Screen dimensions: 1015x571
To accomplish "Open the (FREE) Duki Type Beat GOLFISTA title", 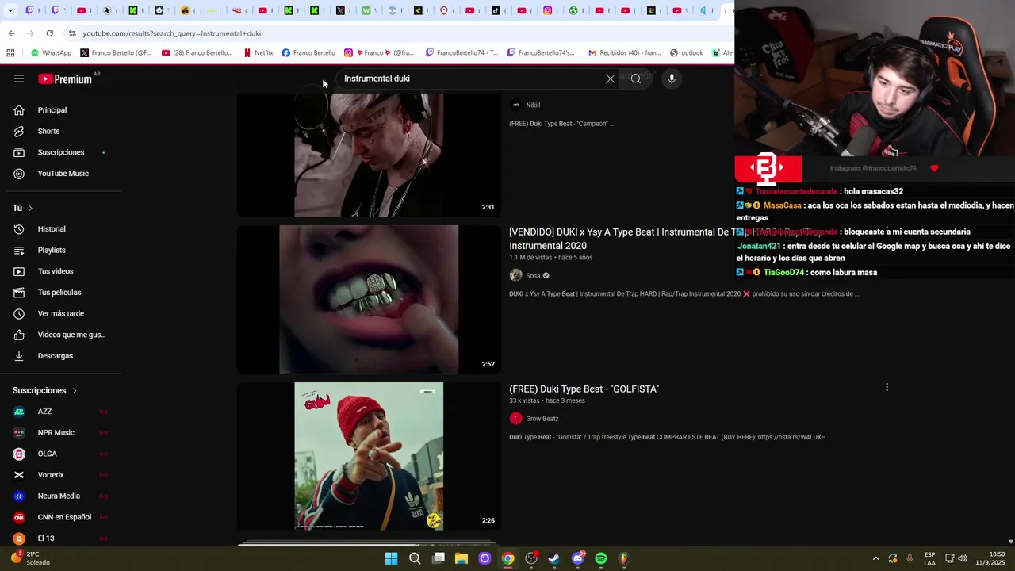I will click(584, 389).
